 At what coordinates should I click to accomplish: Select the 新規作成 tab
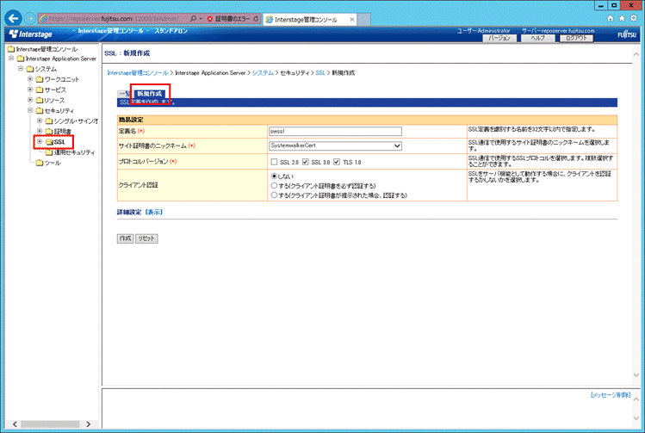coord(150,94)
